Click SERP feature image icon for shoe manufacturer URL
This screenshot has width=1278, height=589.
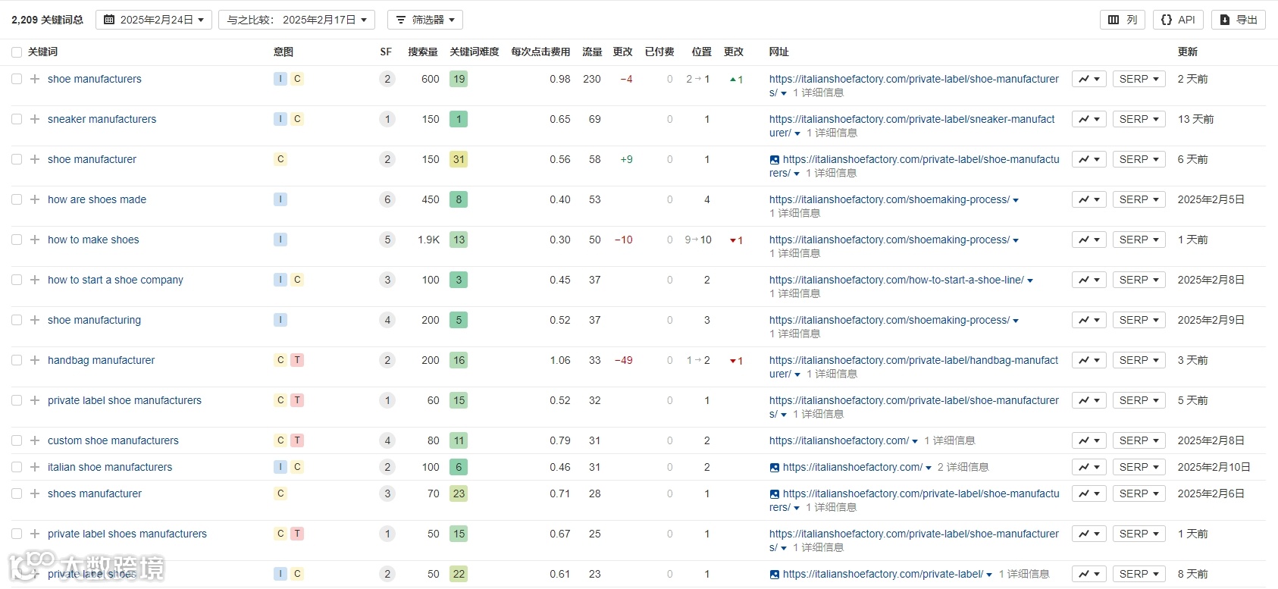click(774, 160)
